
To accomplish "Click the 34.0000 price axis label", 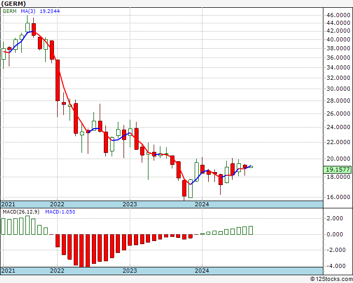I will 338,67.
